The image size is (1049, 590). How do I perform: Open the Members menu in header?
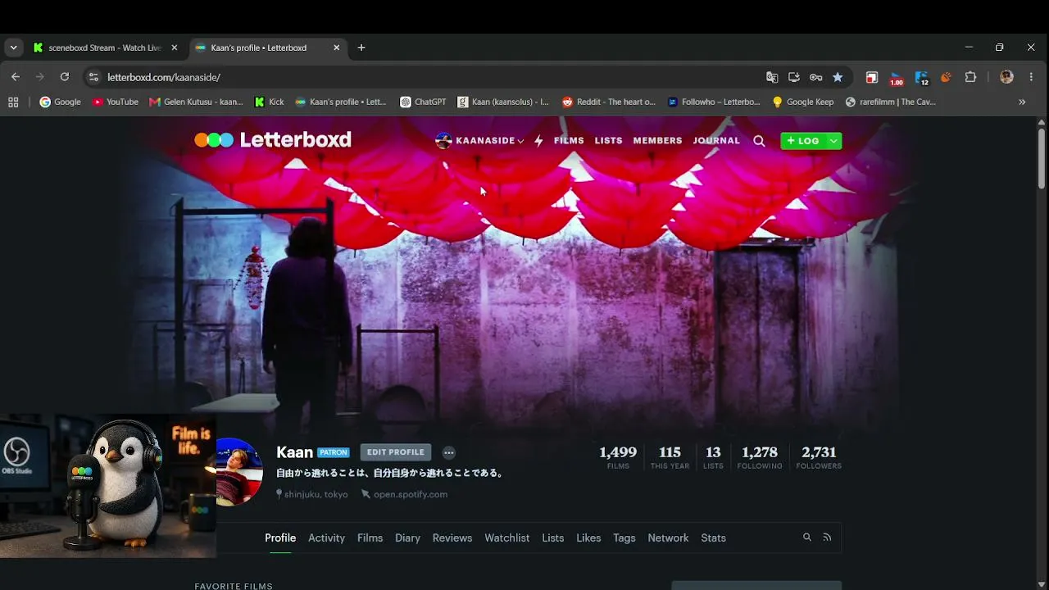pyautogui.click(x=657, y=141)
